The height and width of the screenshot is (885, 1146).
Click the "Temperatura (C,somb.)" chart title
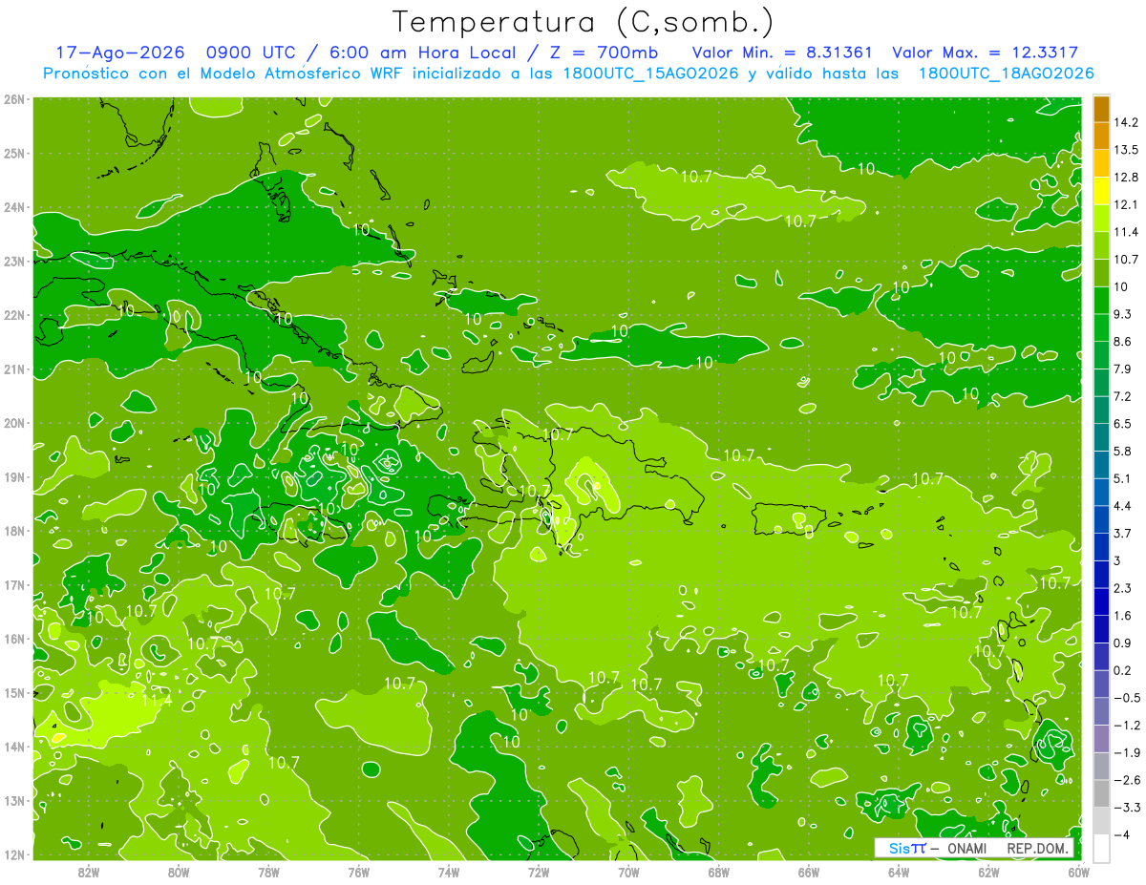click(584, 22)
